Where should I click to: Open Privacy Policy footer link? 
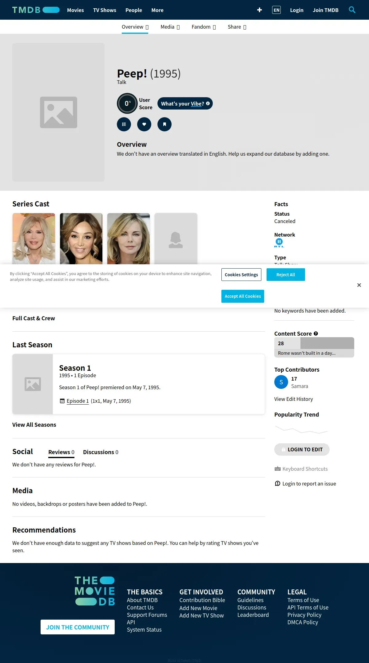point(304,615)
